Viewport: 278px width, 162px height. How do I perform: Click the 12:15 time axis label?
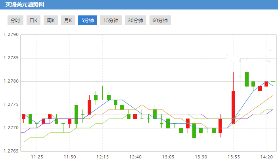coord(102,157)
